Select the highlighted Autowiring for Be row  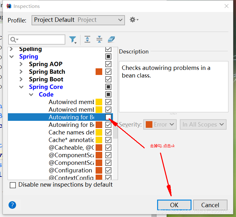click(x=60, y=117)
